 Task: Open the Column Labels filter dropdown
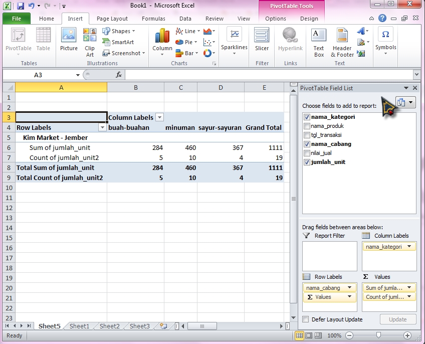pyautogui.click(x=160, y=116)
